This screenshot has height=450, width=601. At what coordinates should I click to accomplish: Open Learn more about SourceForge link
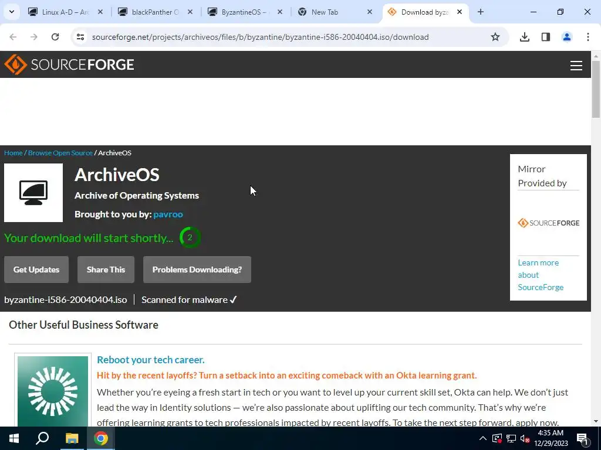click(541, 275)
